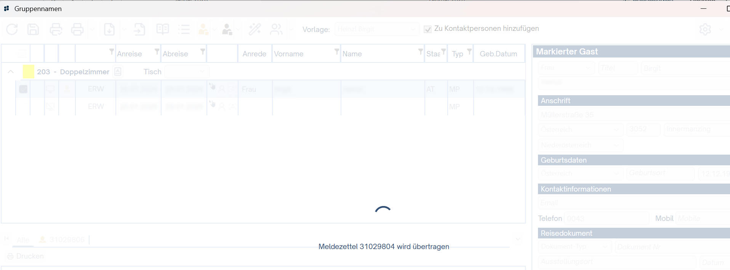Open the dropdown arrow next to printer icon
This screenshot has width=730, height=270.
point(92,29)
